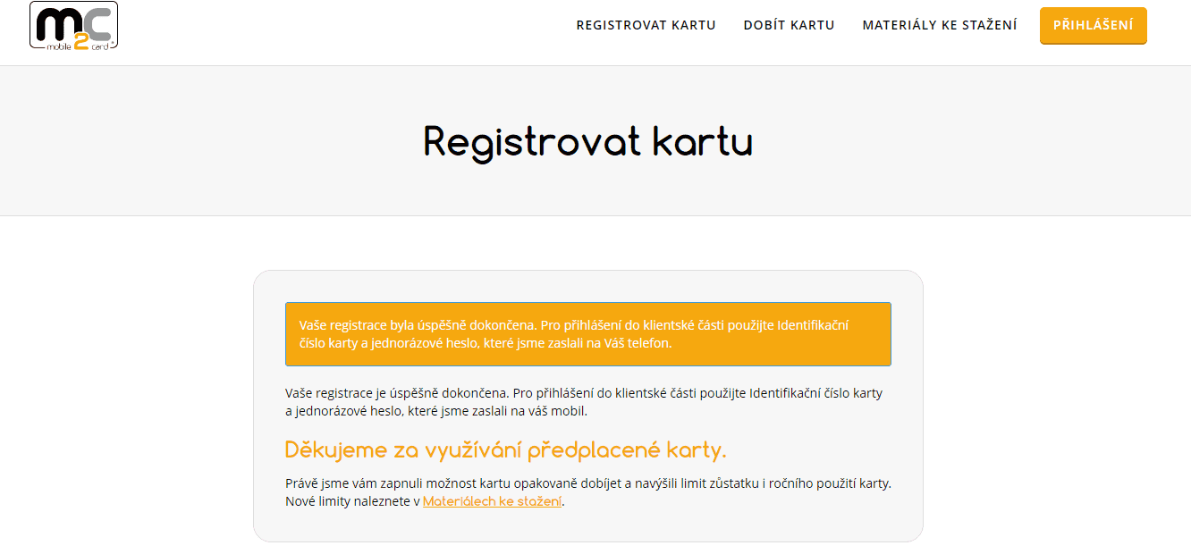Click the Děkujeme za využívání předplacené karty heading
Image resolution: width=1191 pixels, height=554 pixels.
pos(506,449)
